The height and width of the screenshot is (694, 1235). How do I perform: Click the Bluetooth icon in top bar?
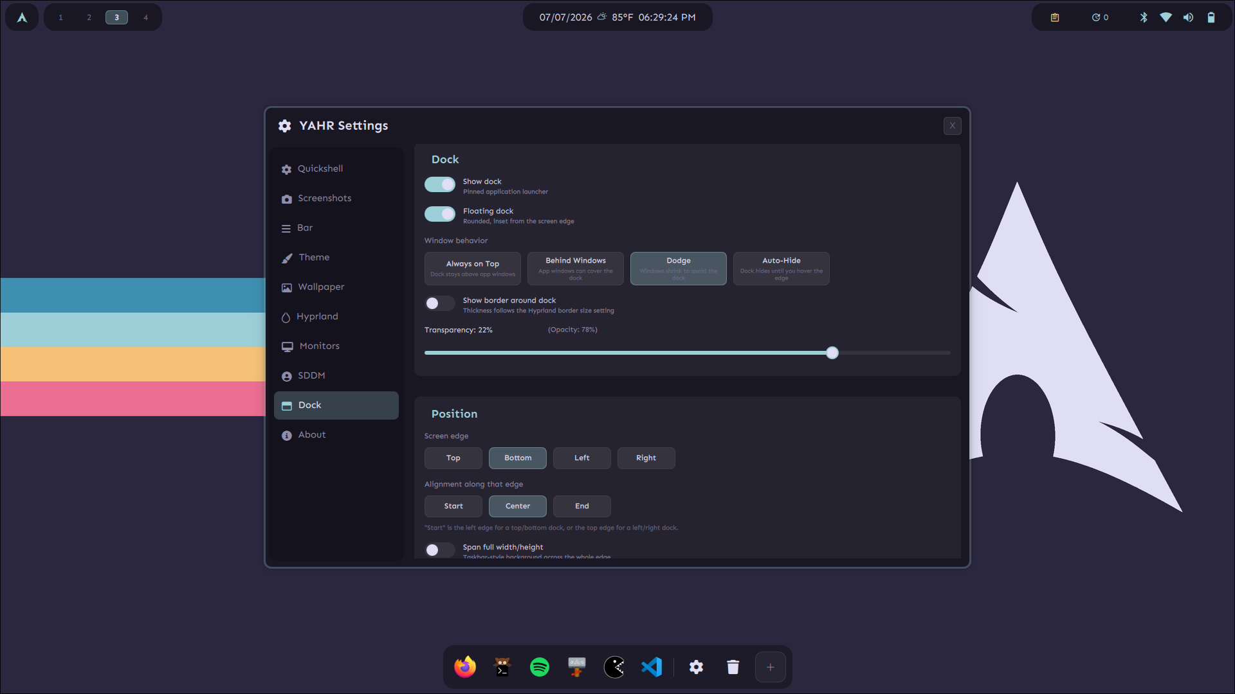[x=1144, y=17]
